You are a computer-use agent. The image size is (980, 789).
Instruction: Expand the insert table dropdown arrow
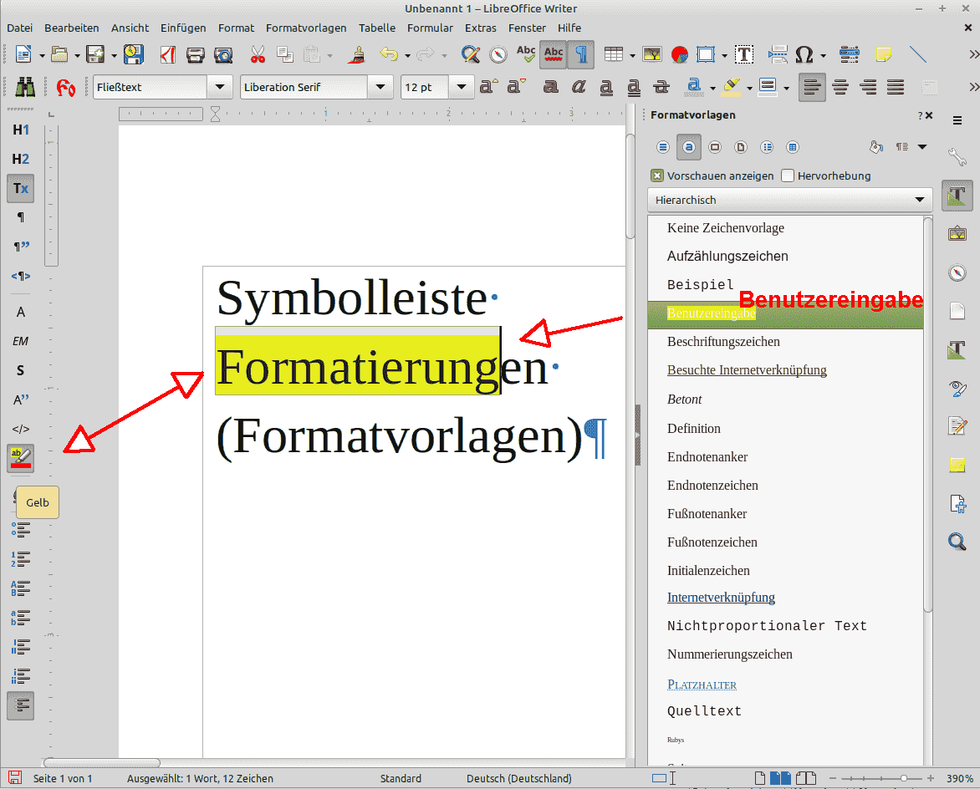pos(632,56)
